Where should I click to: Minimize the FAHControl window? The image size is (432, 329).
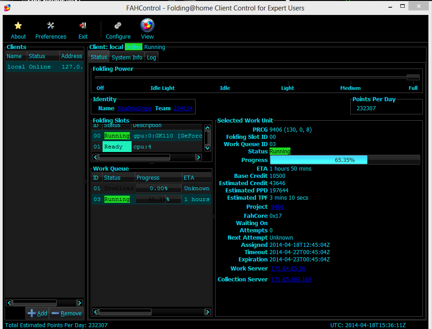[x=390, y=7]
